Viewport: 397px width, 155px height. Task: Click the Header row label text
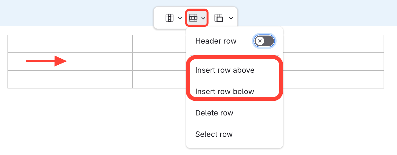pyautogui.click(x=216, y=41)
